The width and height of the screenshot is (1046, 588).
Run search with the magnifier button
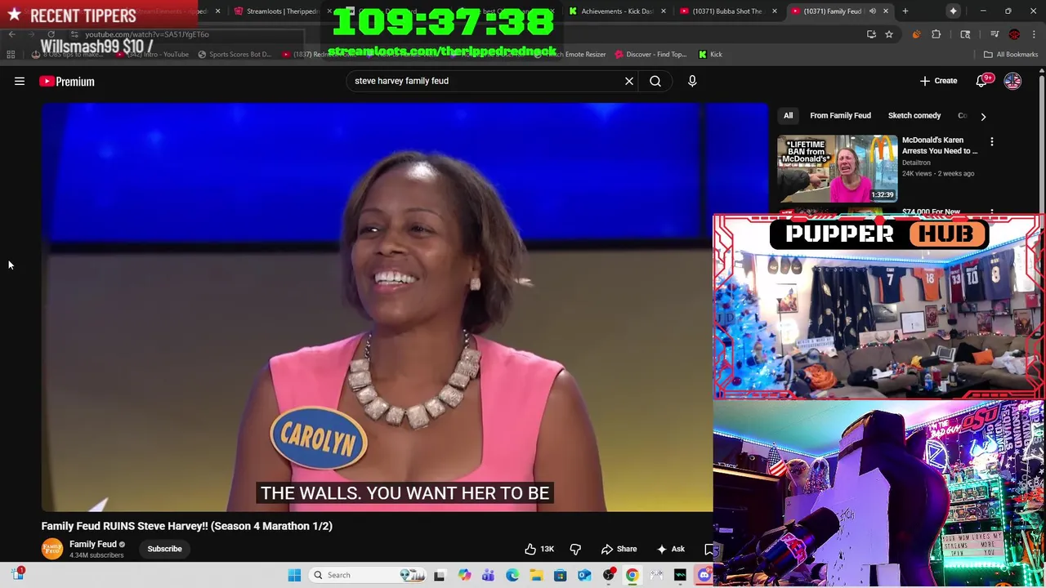[x=655, y=81]
